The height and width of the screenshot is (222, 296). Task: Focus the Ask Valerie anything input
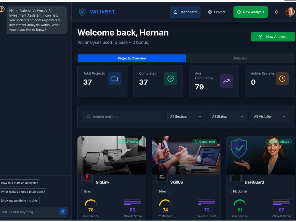(x=30, y=212)
